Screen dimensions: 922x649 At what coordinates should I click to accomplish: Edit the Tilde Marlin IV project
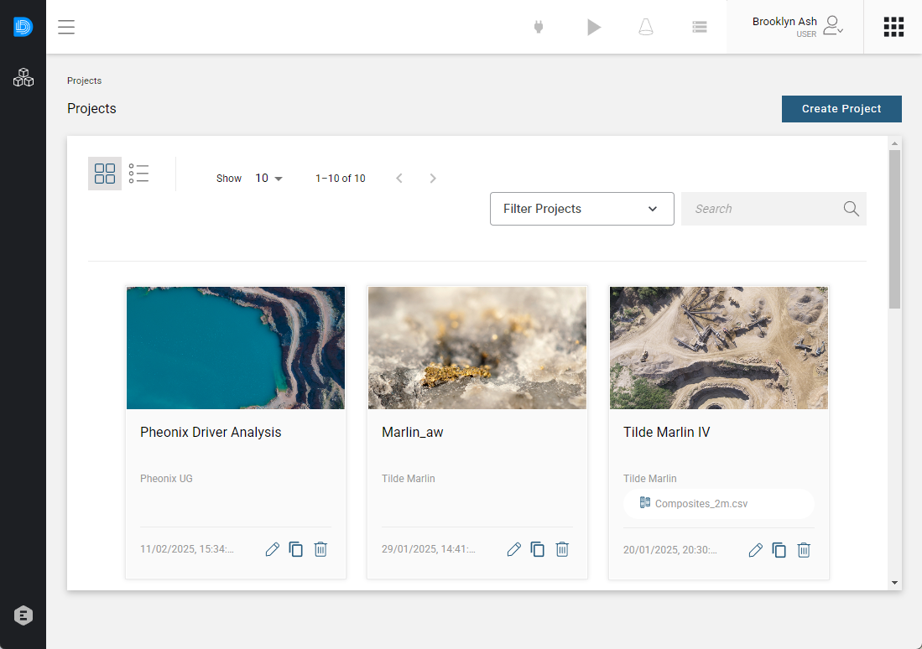tap(756, 550)
